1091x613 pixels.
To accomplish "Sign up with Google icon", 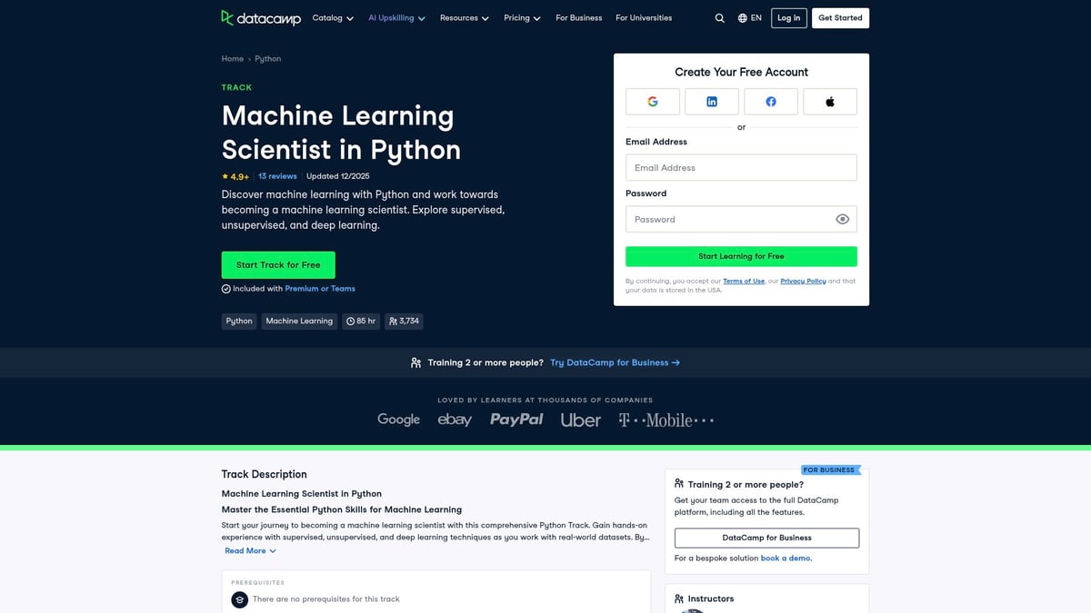I will tap(653, 102).
